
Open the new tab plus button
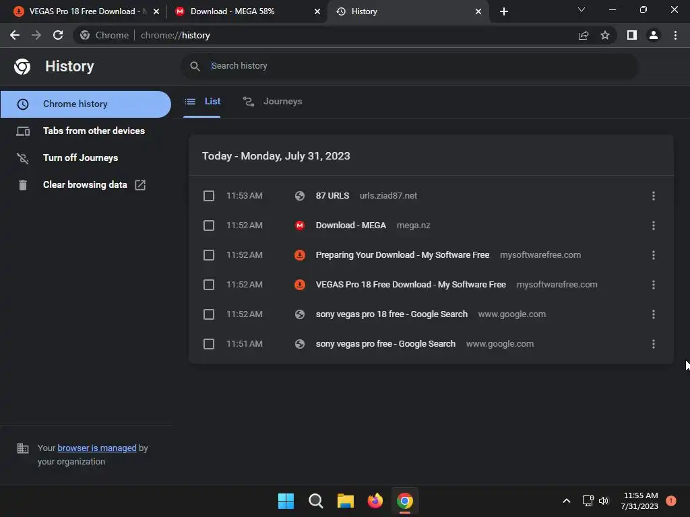pyautogui.click(x=504, y=11)
